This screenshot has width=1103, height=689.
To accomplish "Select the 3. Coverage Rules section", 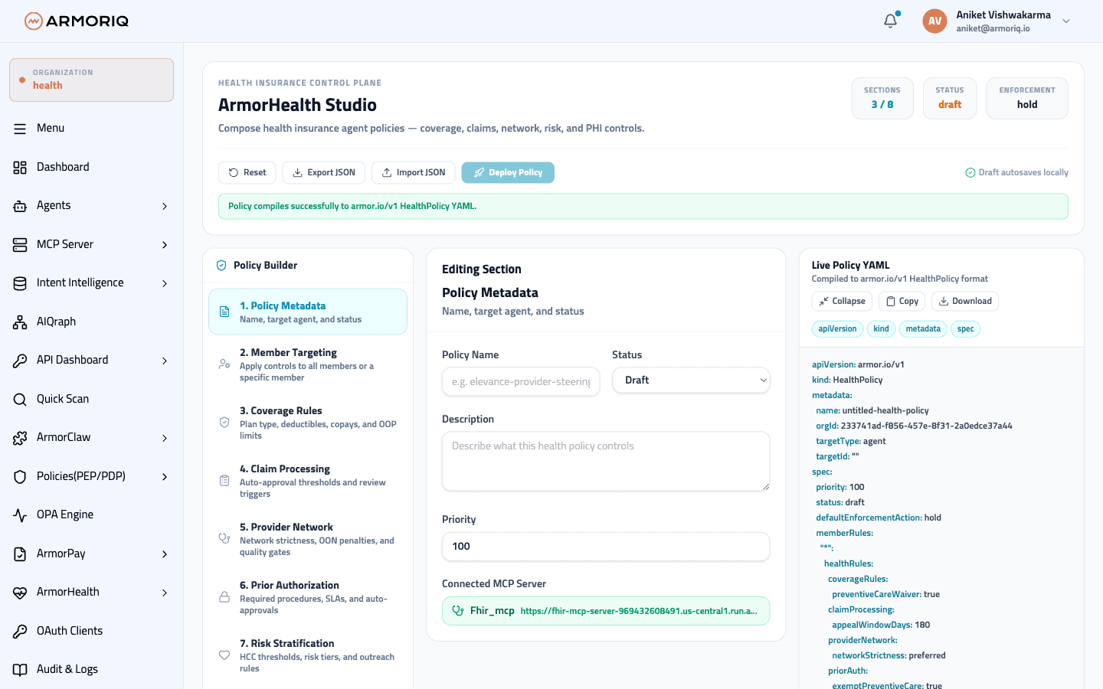I will pos(308,423).
